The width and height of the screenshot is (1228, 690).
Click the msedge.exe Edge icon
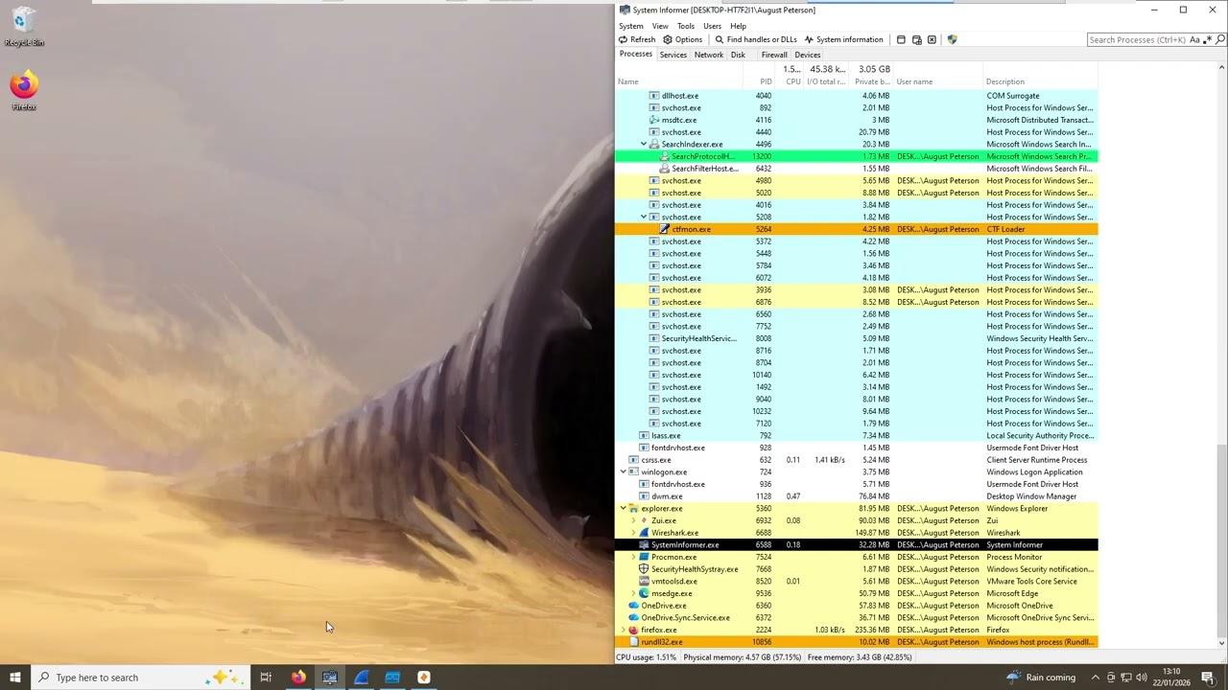[644, 593]
